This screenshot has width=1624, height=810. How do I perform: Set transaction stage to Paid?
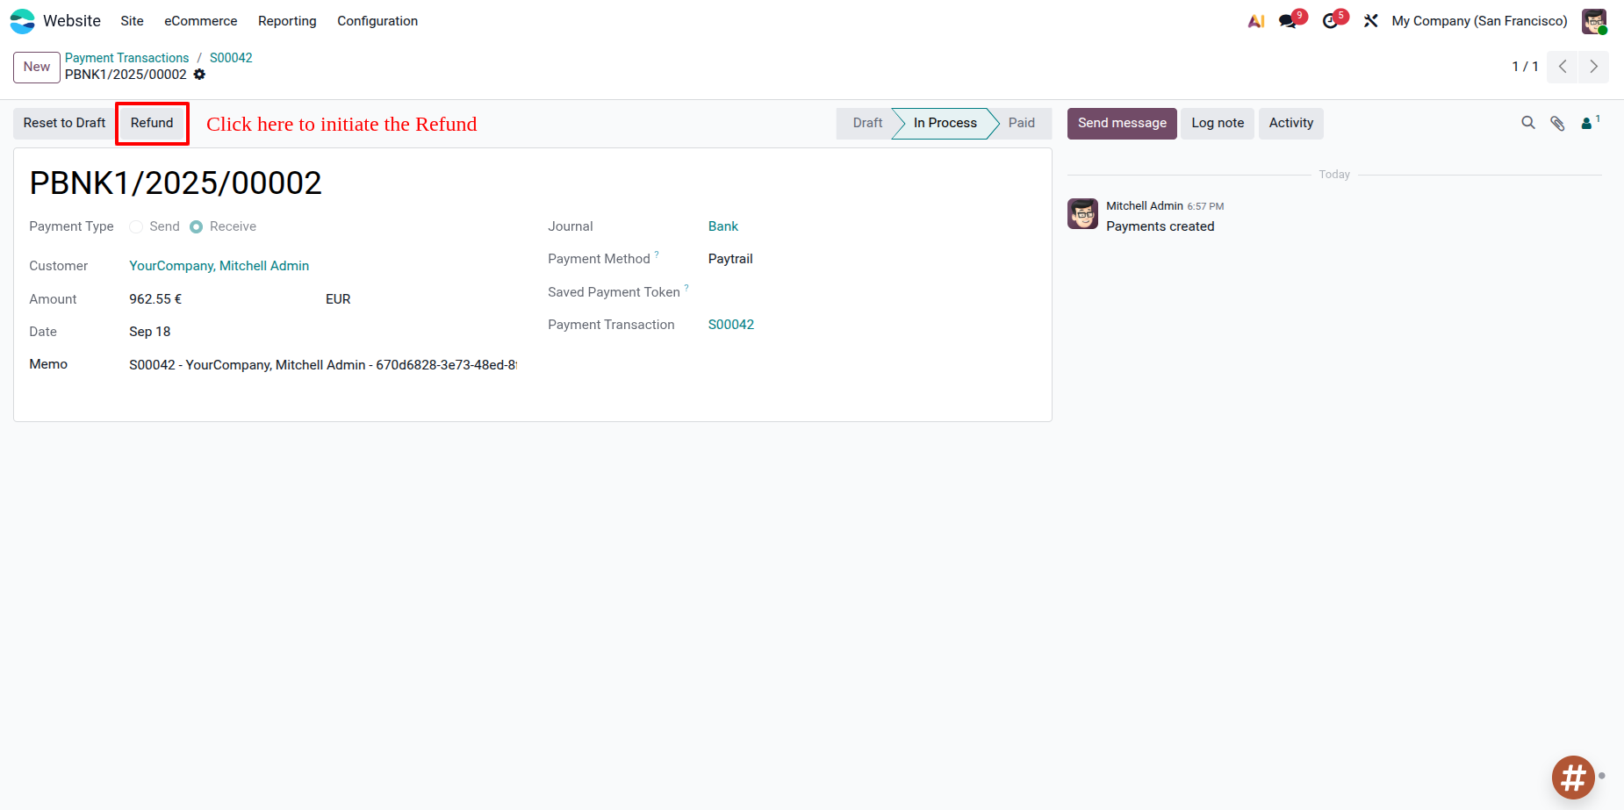click(x=1021, y=123)
